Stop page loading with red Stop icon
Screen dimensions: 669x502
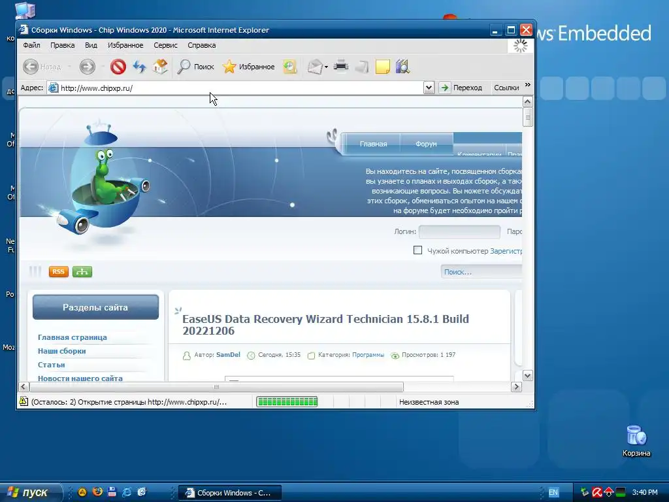click(118, 67)
